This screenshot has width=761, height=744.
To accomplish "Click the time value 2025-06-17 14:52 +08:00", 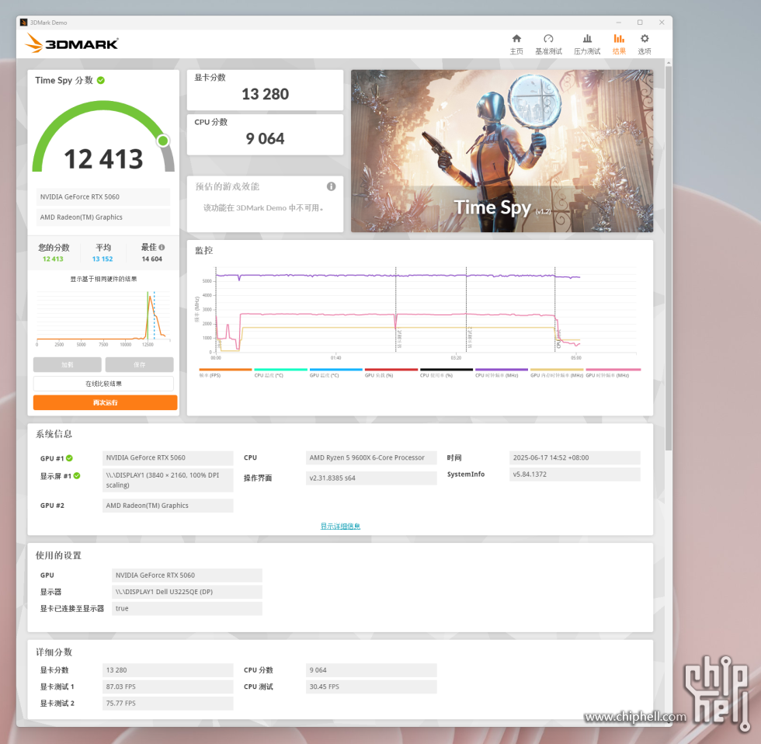I will click(575, 457).
